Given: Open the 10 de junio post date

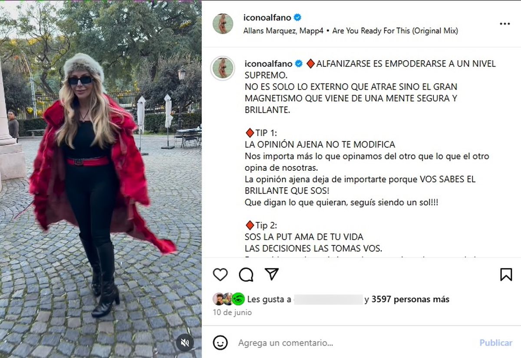Looking at the screenshot, I should pyautogui.click(x=232, y=312).
